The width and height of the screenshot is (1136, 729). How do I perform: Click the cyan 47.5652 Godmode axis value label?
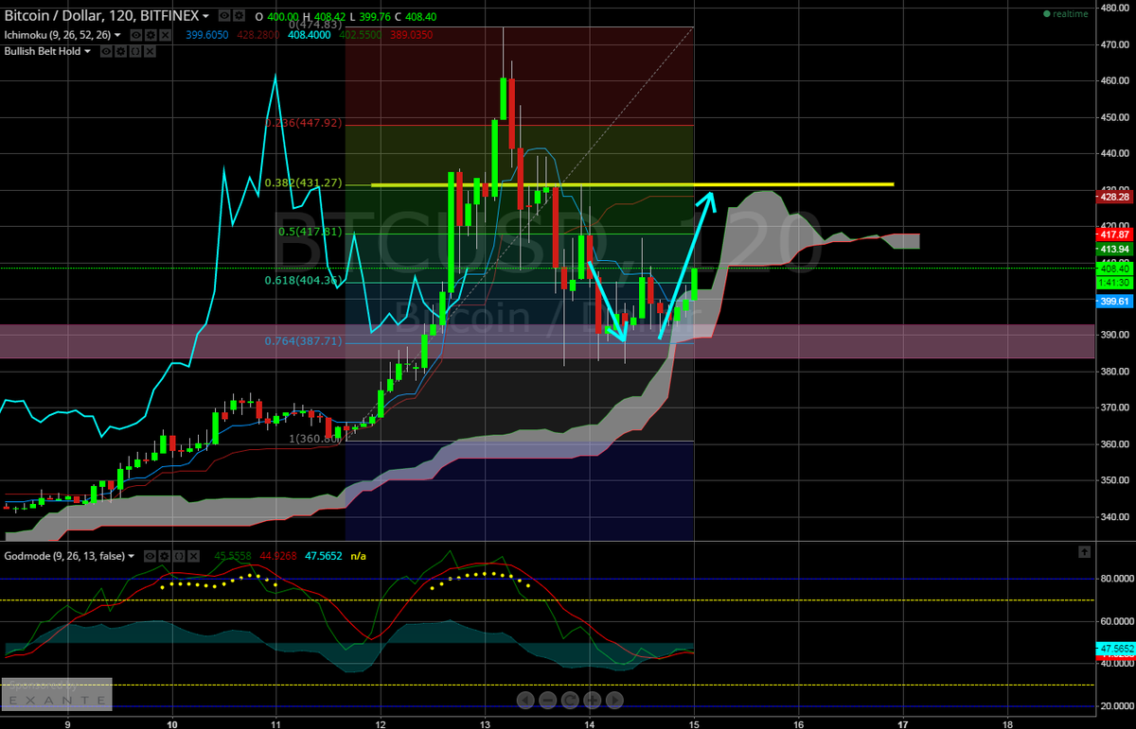click(x=1115, y=649)
